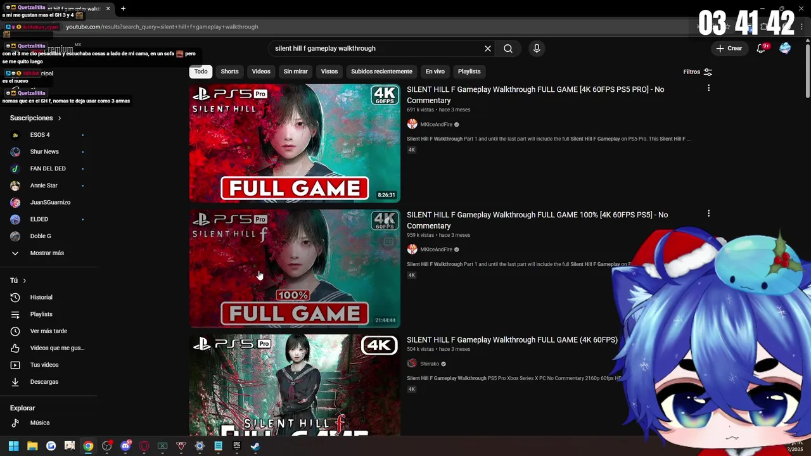Open the Filtros panel
The height and width of the screenshot is (456, 811).
[x=698, y=72]
